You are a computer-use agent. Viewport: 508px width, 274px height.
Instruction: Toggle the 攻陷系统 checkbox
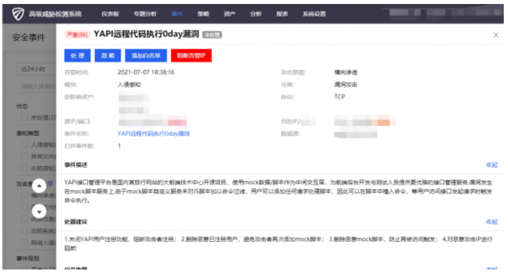[24, 231]
